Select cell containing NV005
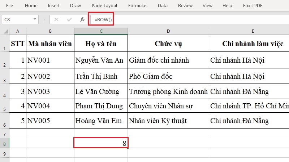 [50, 121]
